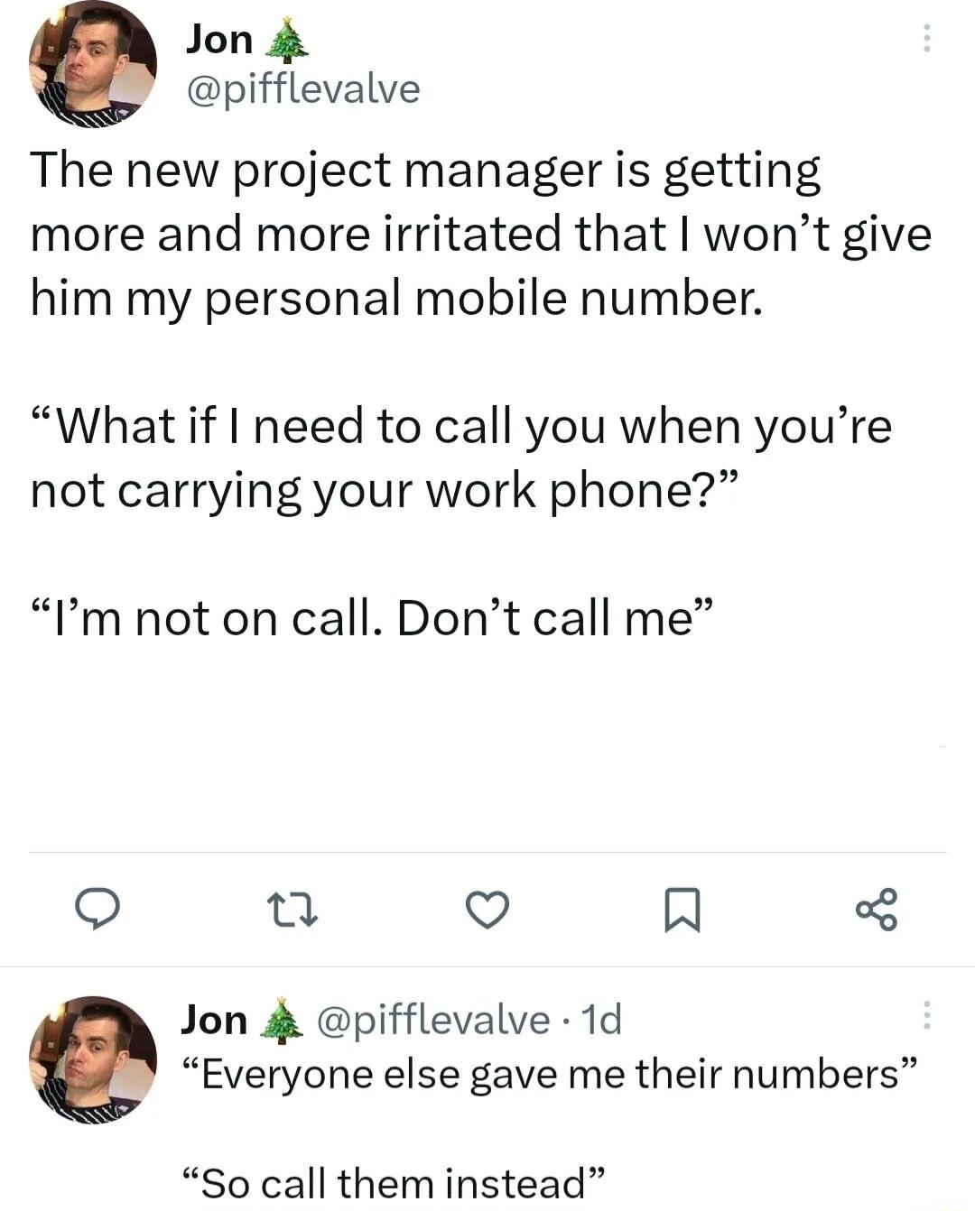Click the tree emoji in the reply header

coord(281,1021)
